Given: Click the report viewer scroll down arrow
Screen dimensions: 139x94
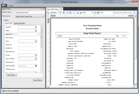Looking at the screenshot, I should click(x=135, y=84).
